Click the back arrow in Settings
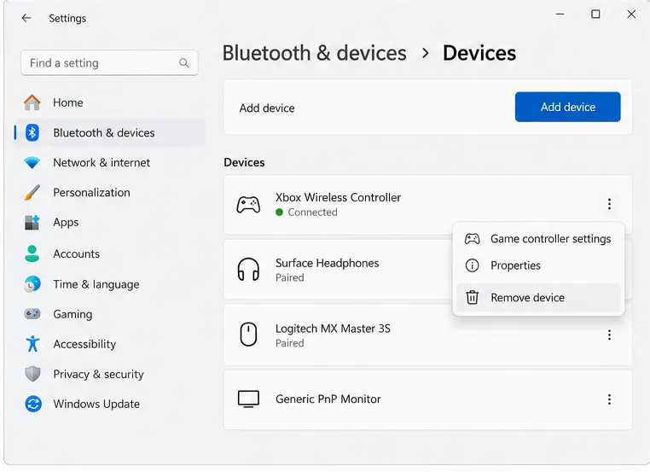This screenshot has width=650, height=472. pos(26,18)
